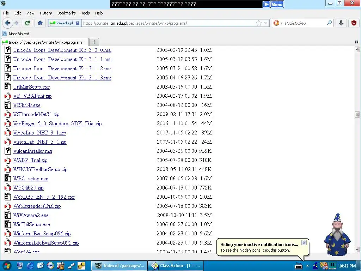
Task: Open the VB_VBAPrint.zip link
Action: click(32, 96)
